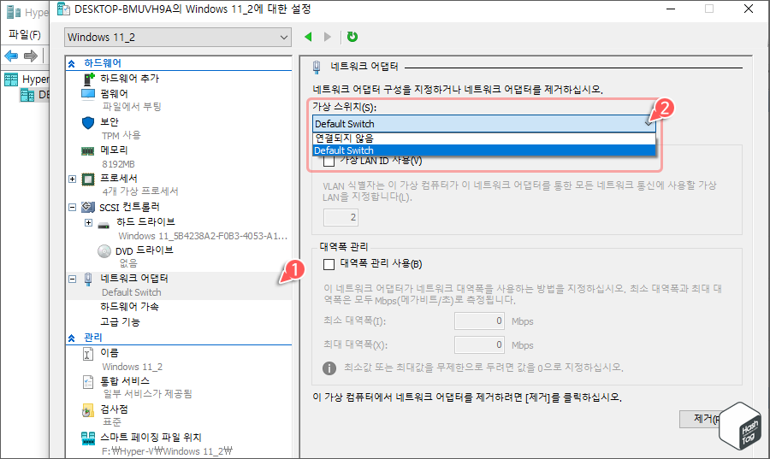Screen dimensions: 770x459
Task: Select 하드웨어 가속 item
Action: coord(130,307)
